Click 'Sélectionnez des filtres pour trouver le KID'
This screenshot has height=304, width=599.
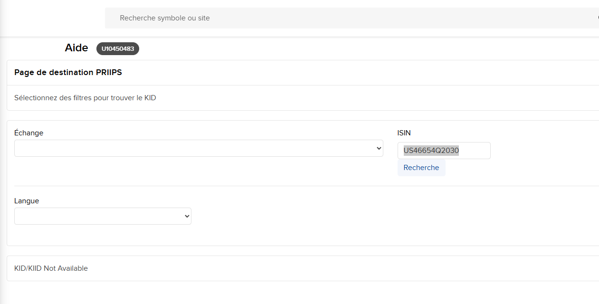tap(85, 98)
